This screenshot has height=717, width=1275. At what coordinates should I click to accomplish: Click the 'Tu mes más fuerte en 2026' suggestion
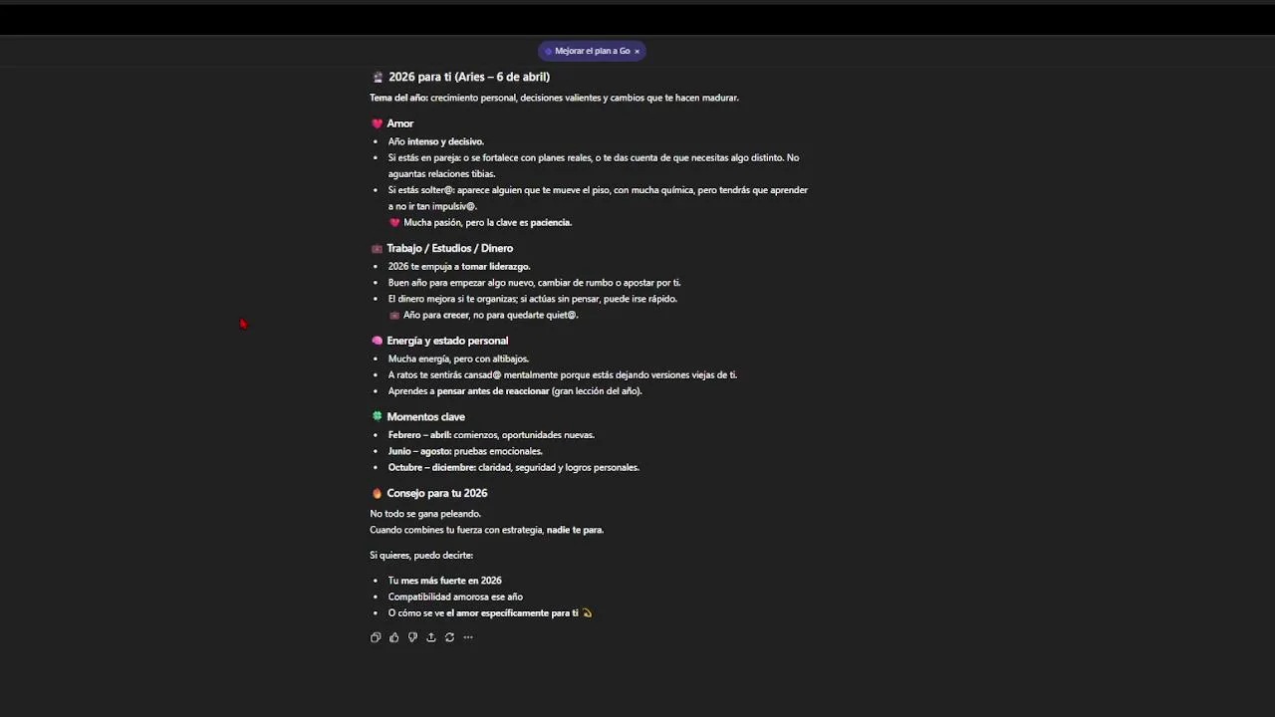[x=445, y=581]
